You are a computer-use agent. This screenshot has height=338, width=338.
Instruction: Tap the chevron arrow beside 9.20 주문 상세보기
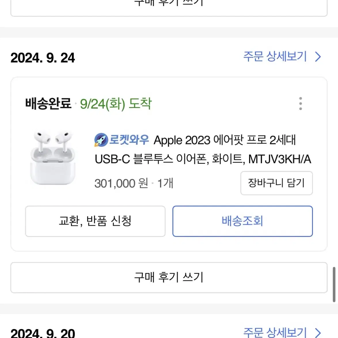[x=318, y=333]
